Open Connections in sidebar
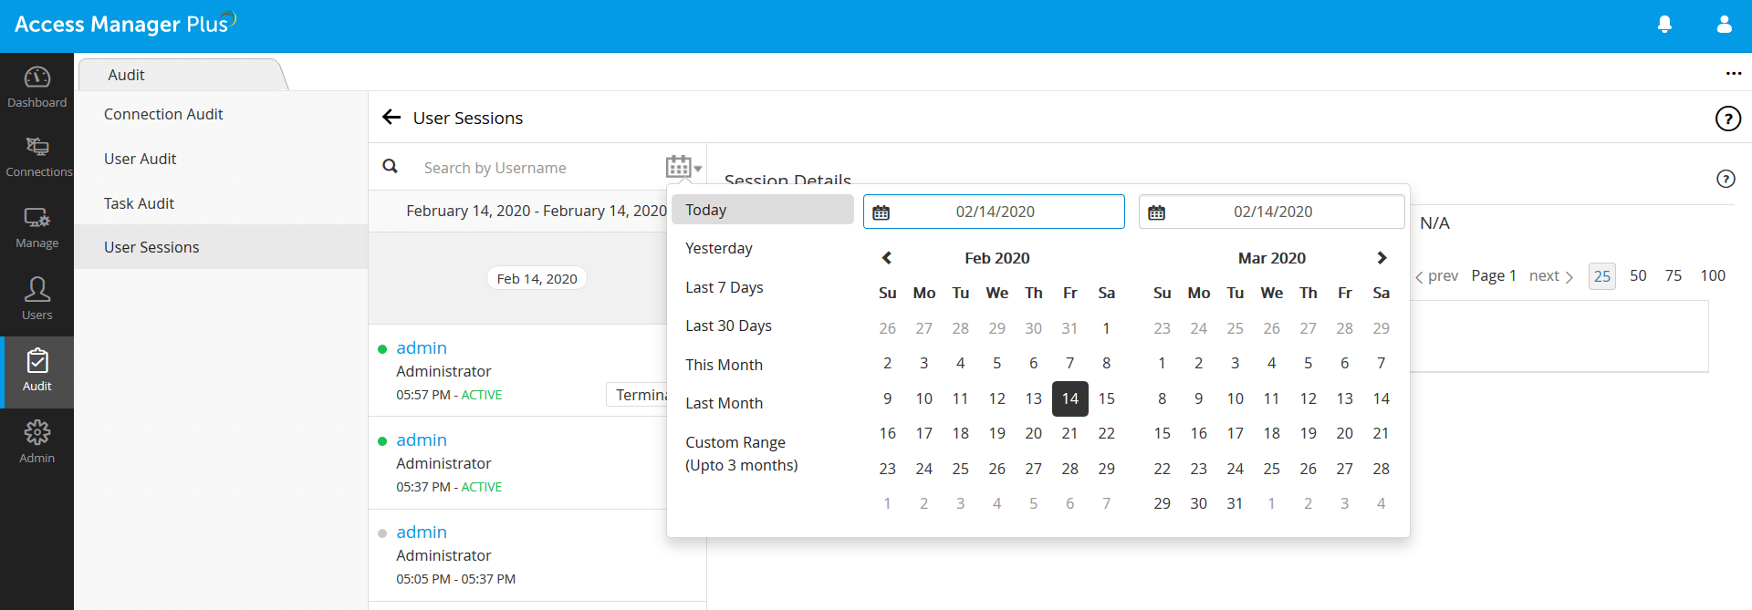The image size is (1752, 610). pyautogui.click(x=37, y=157)
